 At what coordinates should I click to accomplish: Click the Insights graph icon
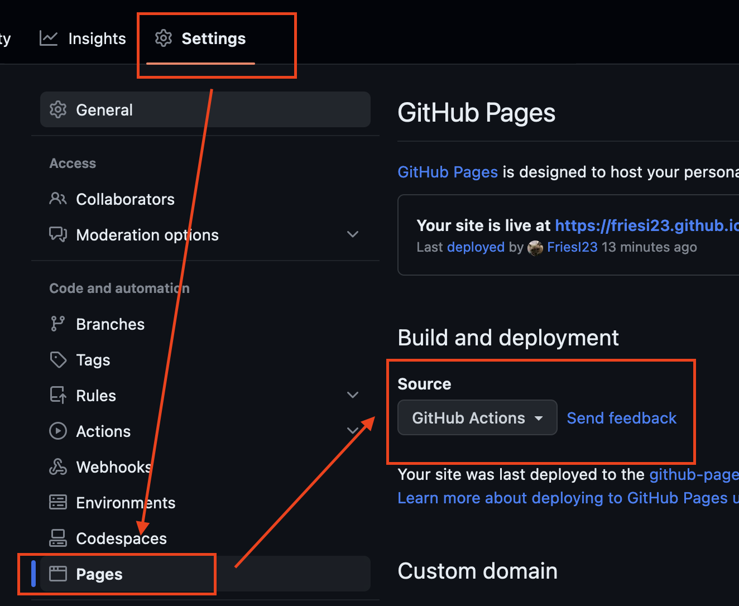pos(49,39)
